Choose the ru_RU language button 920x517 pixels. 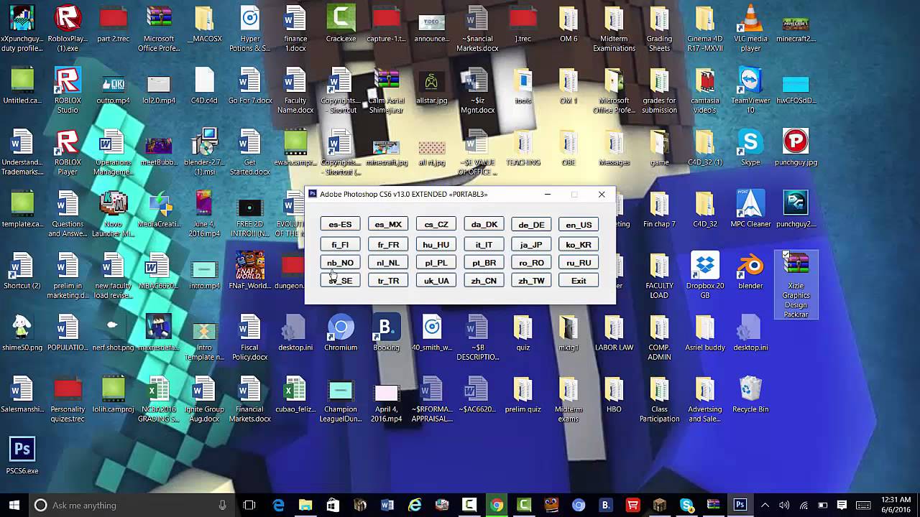tap(579, 263)
